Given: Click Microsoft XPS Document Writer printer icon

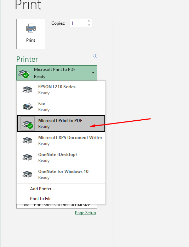Looking at the screenshot, I should click(27, 140).
